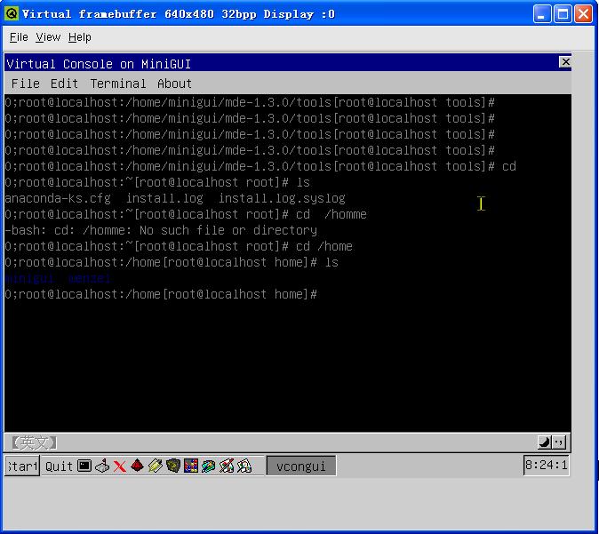Expand the Edit menu in Virtual Console
Image resolution: width=599 pixels, height=534 pixels.
click(x=64, y=84)
